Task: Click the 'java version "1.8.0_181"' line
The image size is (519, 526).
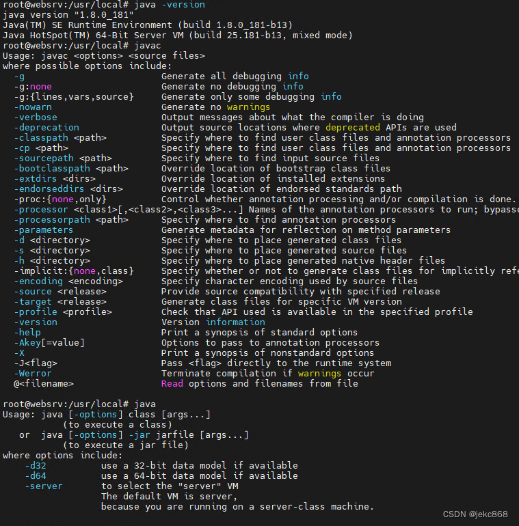Action: (x=68, y=15)
